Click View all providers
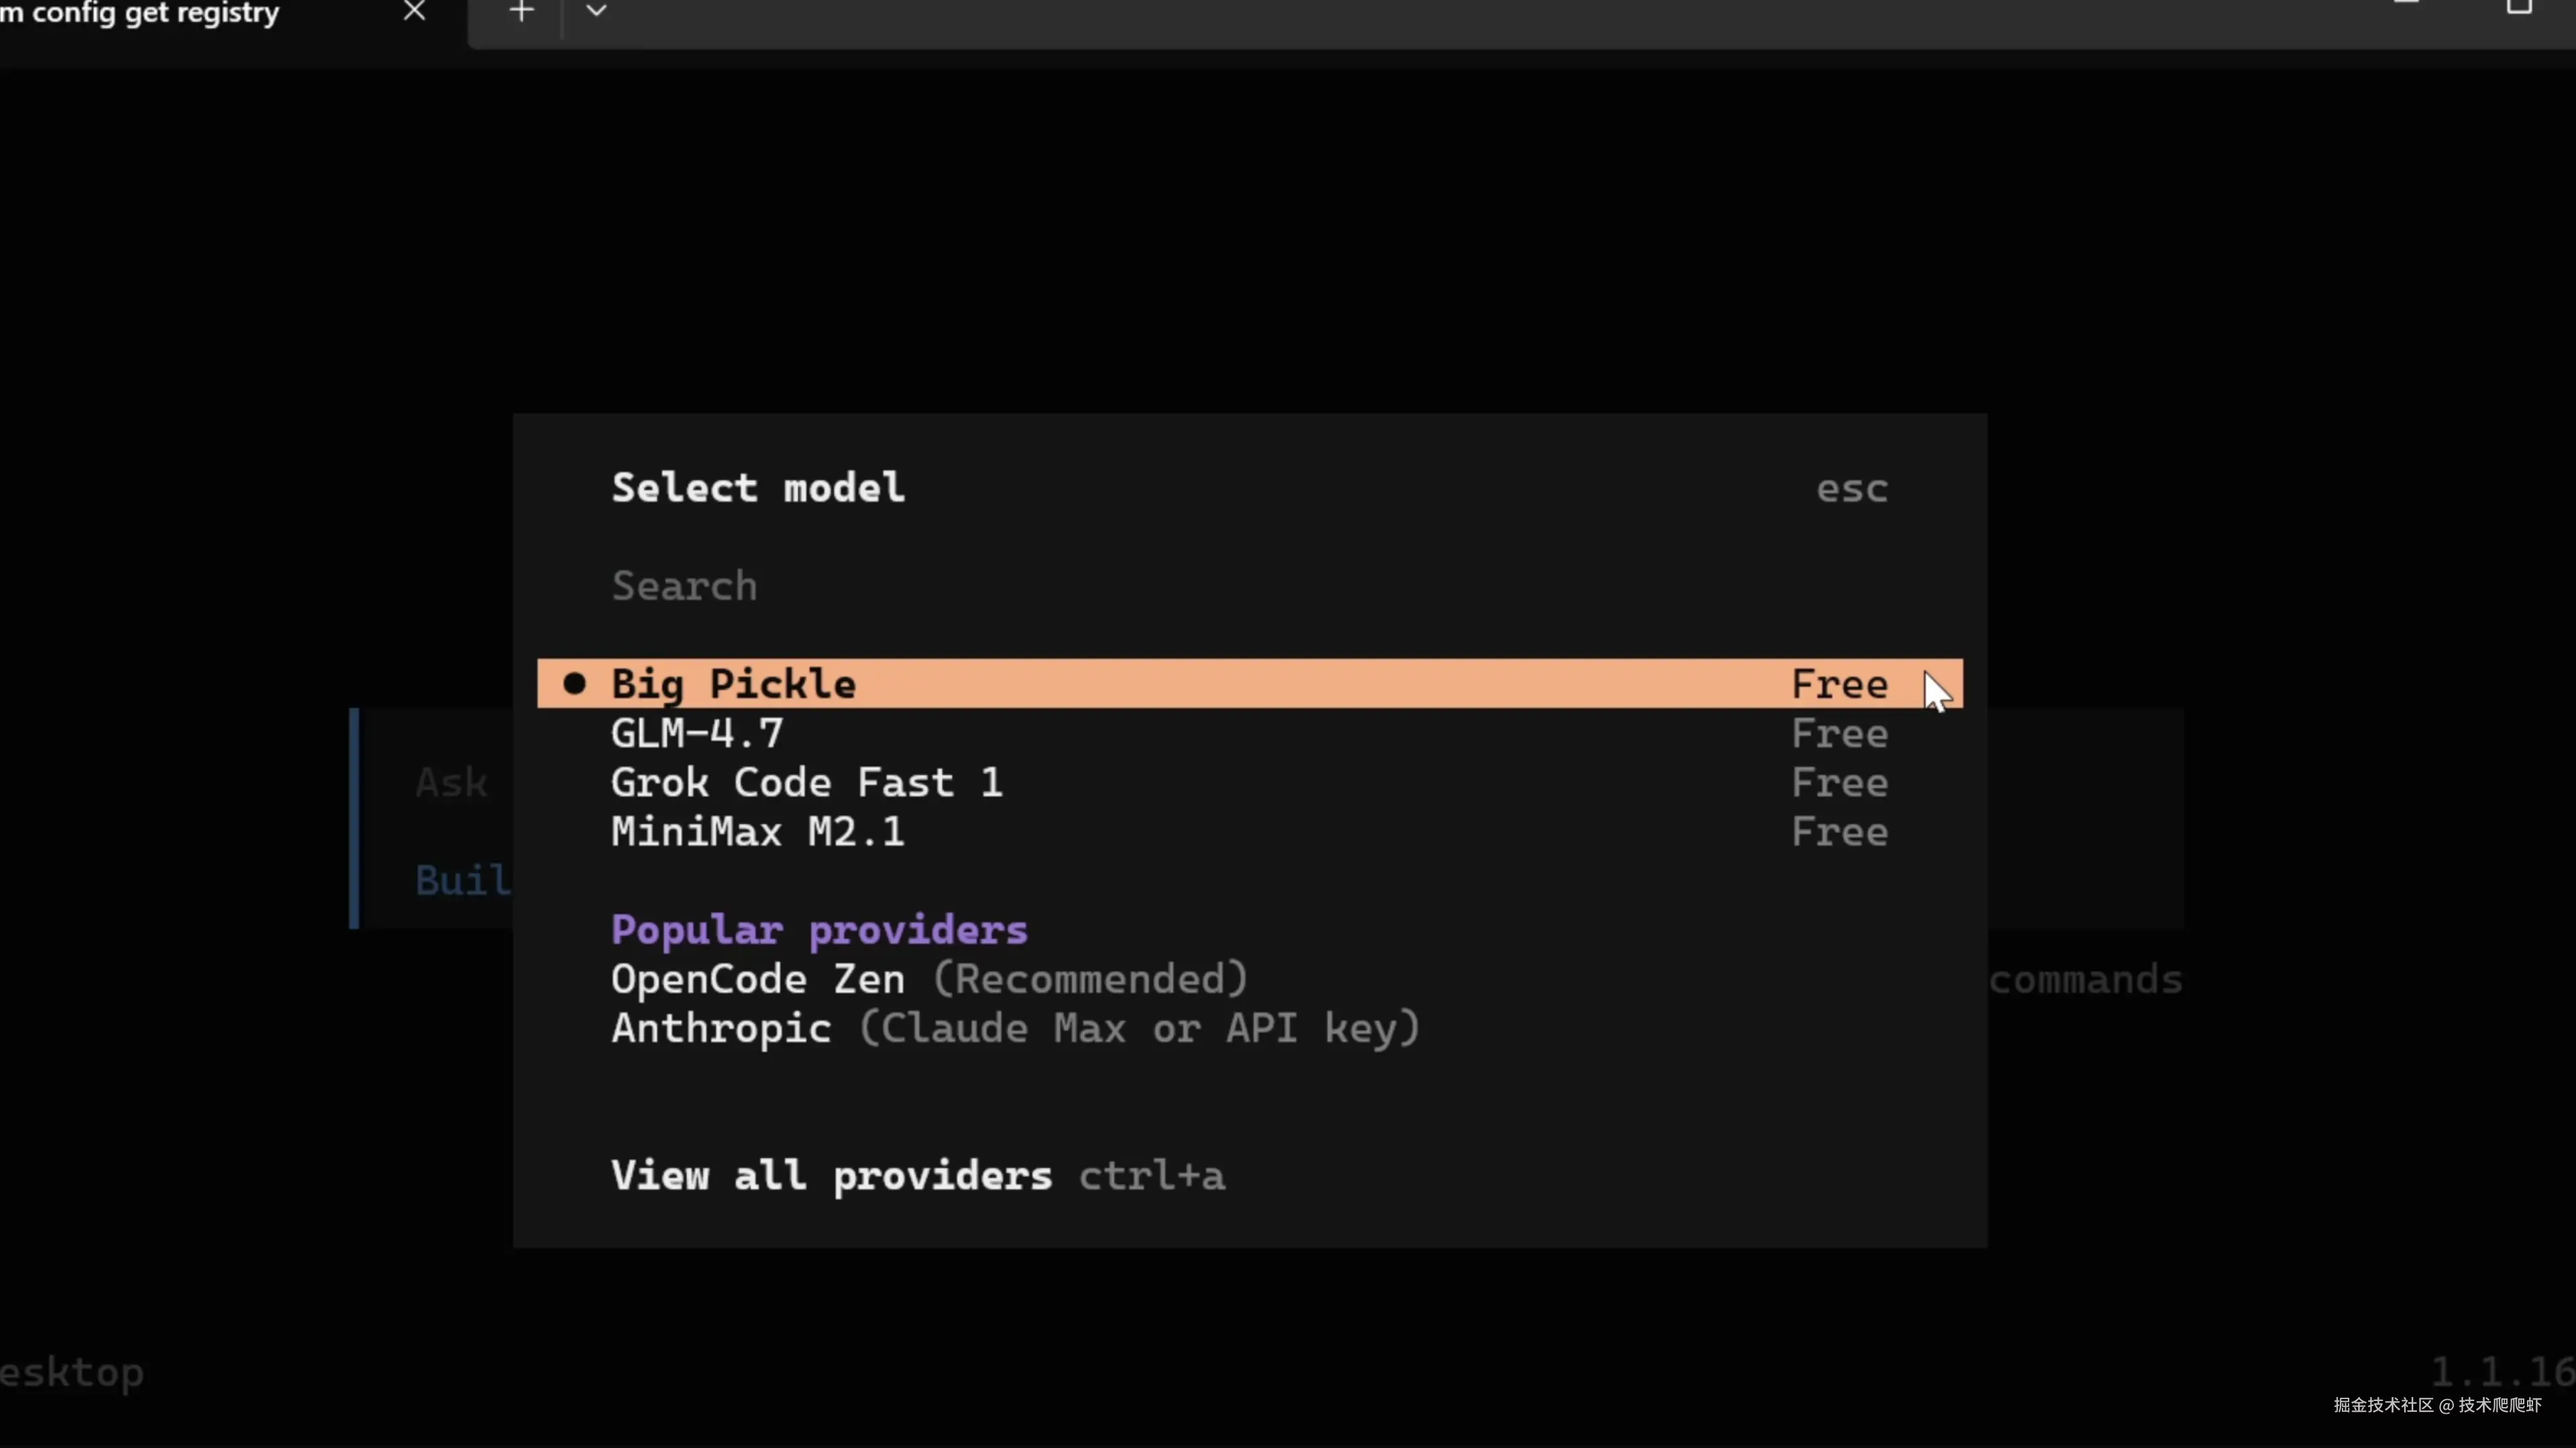2576x1448 pixels. [830, 1176]
